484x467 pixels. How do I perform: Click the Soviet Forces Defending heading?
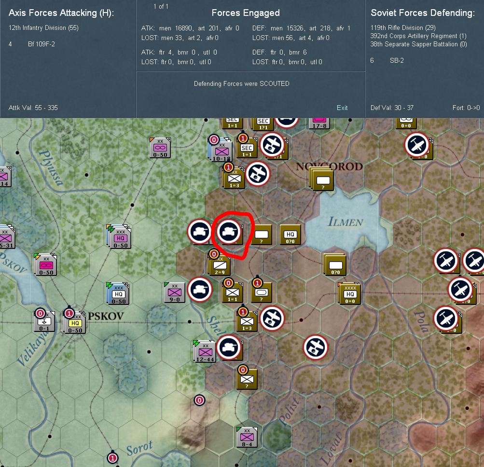423,13
